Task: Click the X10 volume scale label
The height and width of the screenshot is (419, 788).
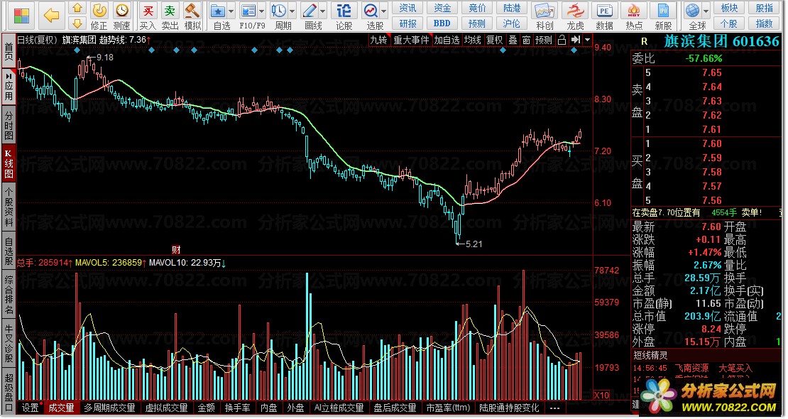Action: 602,395
